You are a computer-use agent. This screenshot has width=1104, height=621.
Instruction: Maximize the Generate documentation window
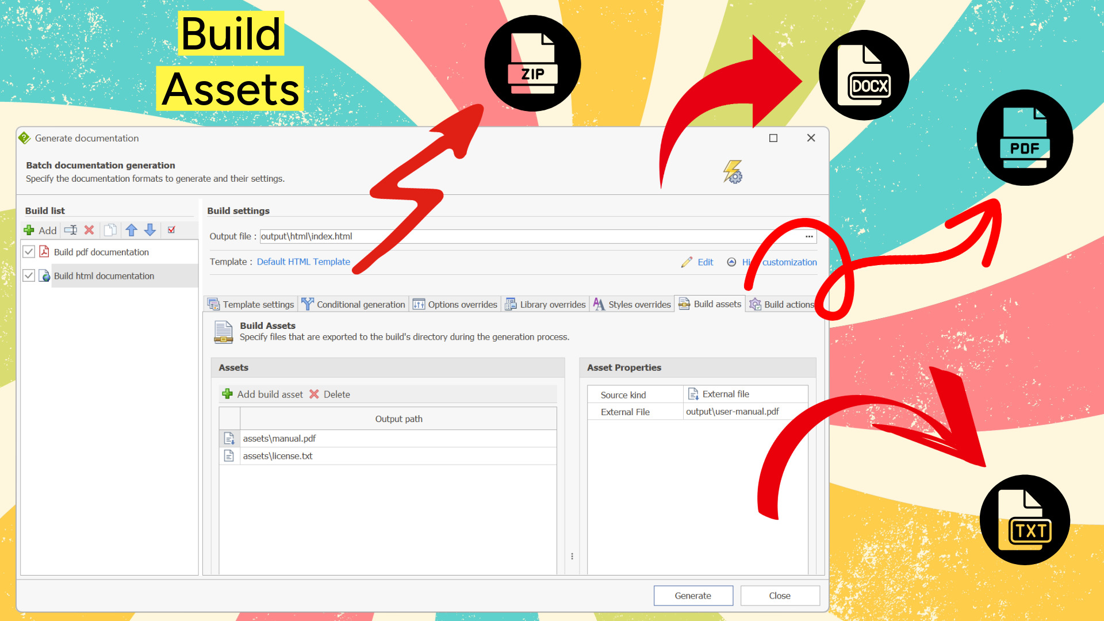click(773, 138)
